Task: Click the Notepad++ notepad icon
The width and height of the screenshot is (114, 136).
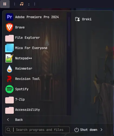Action: (9, 58)
